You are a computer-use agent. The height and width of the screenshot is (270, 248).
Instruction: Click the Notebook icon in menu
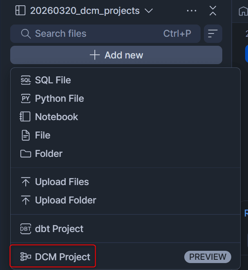pyautogui.click(x=25, y=117)
